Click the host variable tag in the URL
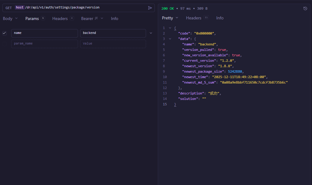Viewport: 312px width, 185px height. (x=20, y=8)
